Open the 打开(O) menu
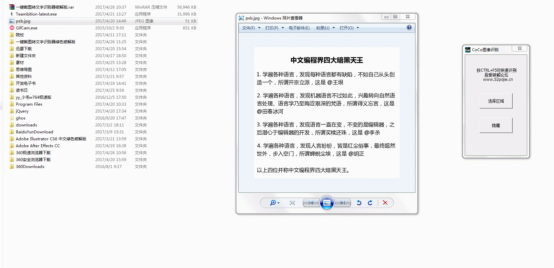This screenshot has height=268, width=554. tap(347, 28)
